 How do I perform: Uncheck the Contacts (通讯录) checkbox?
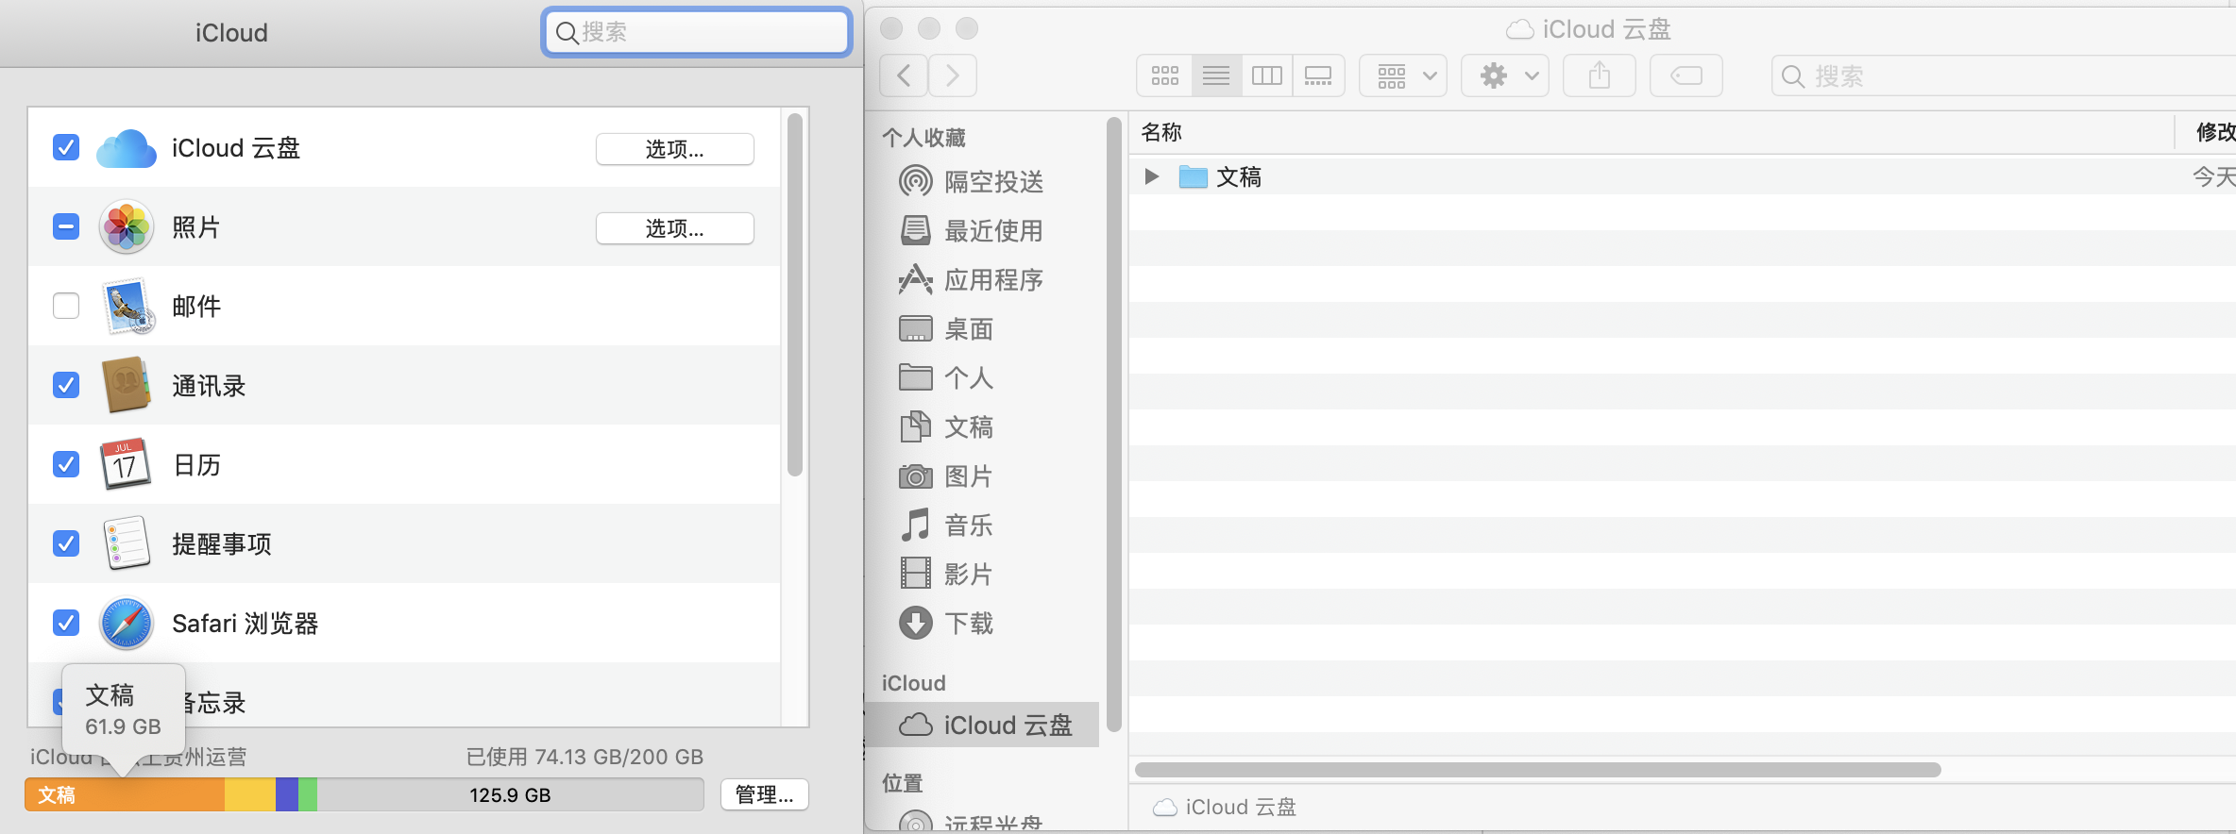tap(66, 385)
